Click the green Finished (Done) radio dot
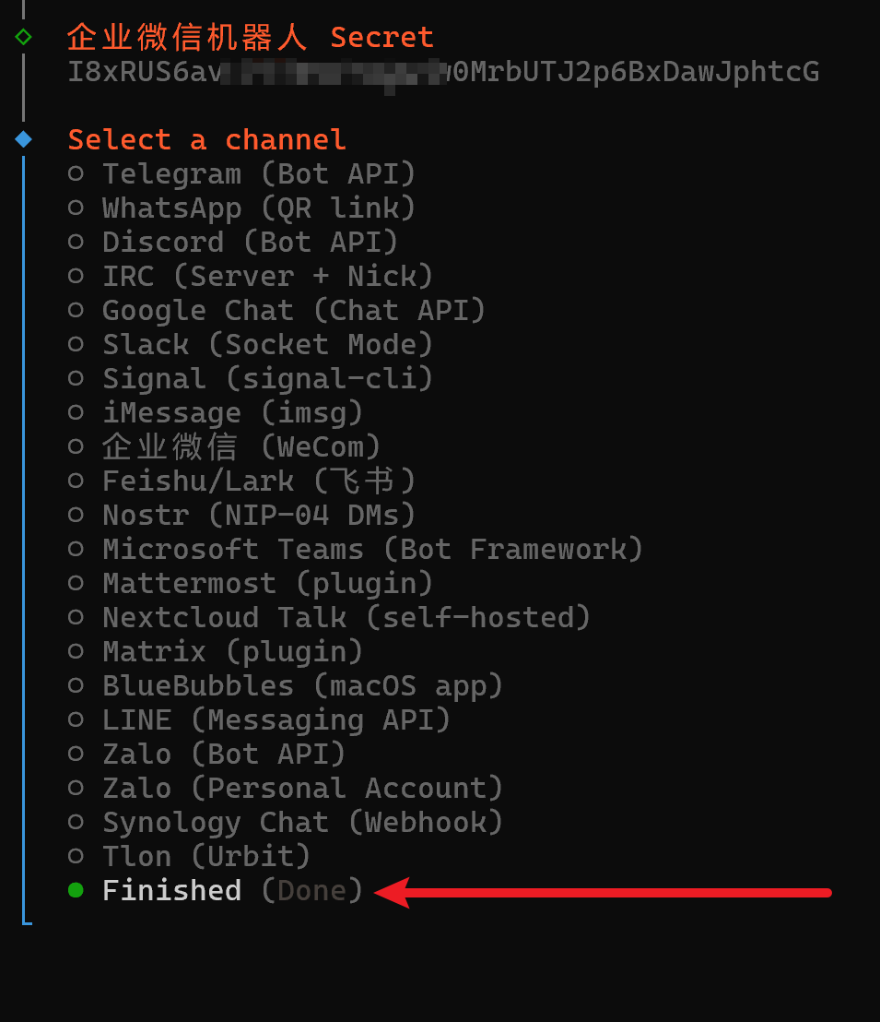This screenshot has height=1022, width=880. 76,890
